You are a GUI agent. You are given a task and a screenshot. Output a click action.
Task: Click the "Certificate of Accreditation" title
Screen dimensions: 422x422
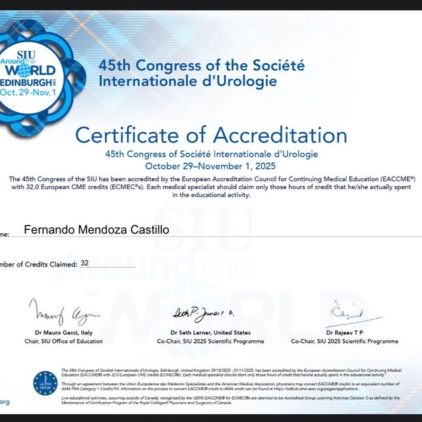[211, 135]
